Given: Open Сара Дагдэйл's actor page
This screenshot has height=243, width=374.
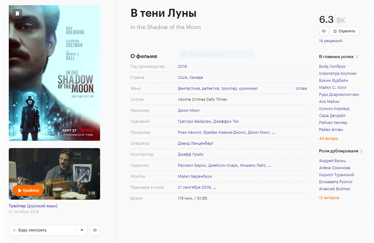Looking at the screenshot, I should [332, 116].
